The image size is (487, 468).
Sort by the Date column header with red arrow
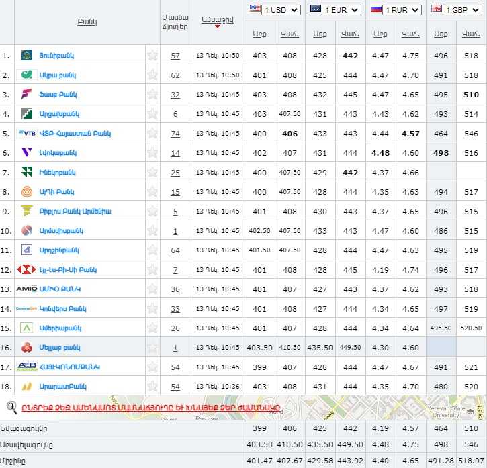218,20
